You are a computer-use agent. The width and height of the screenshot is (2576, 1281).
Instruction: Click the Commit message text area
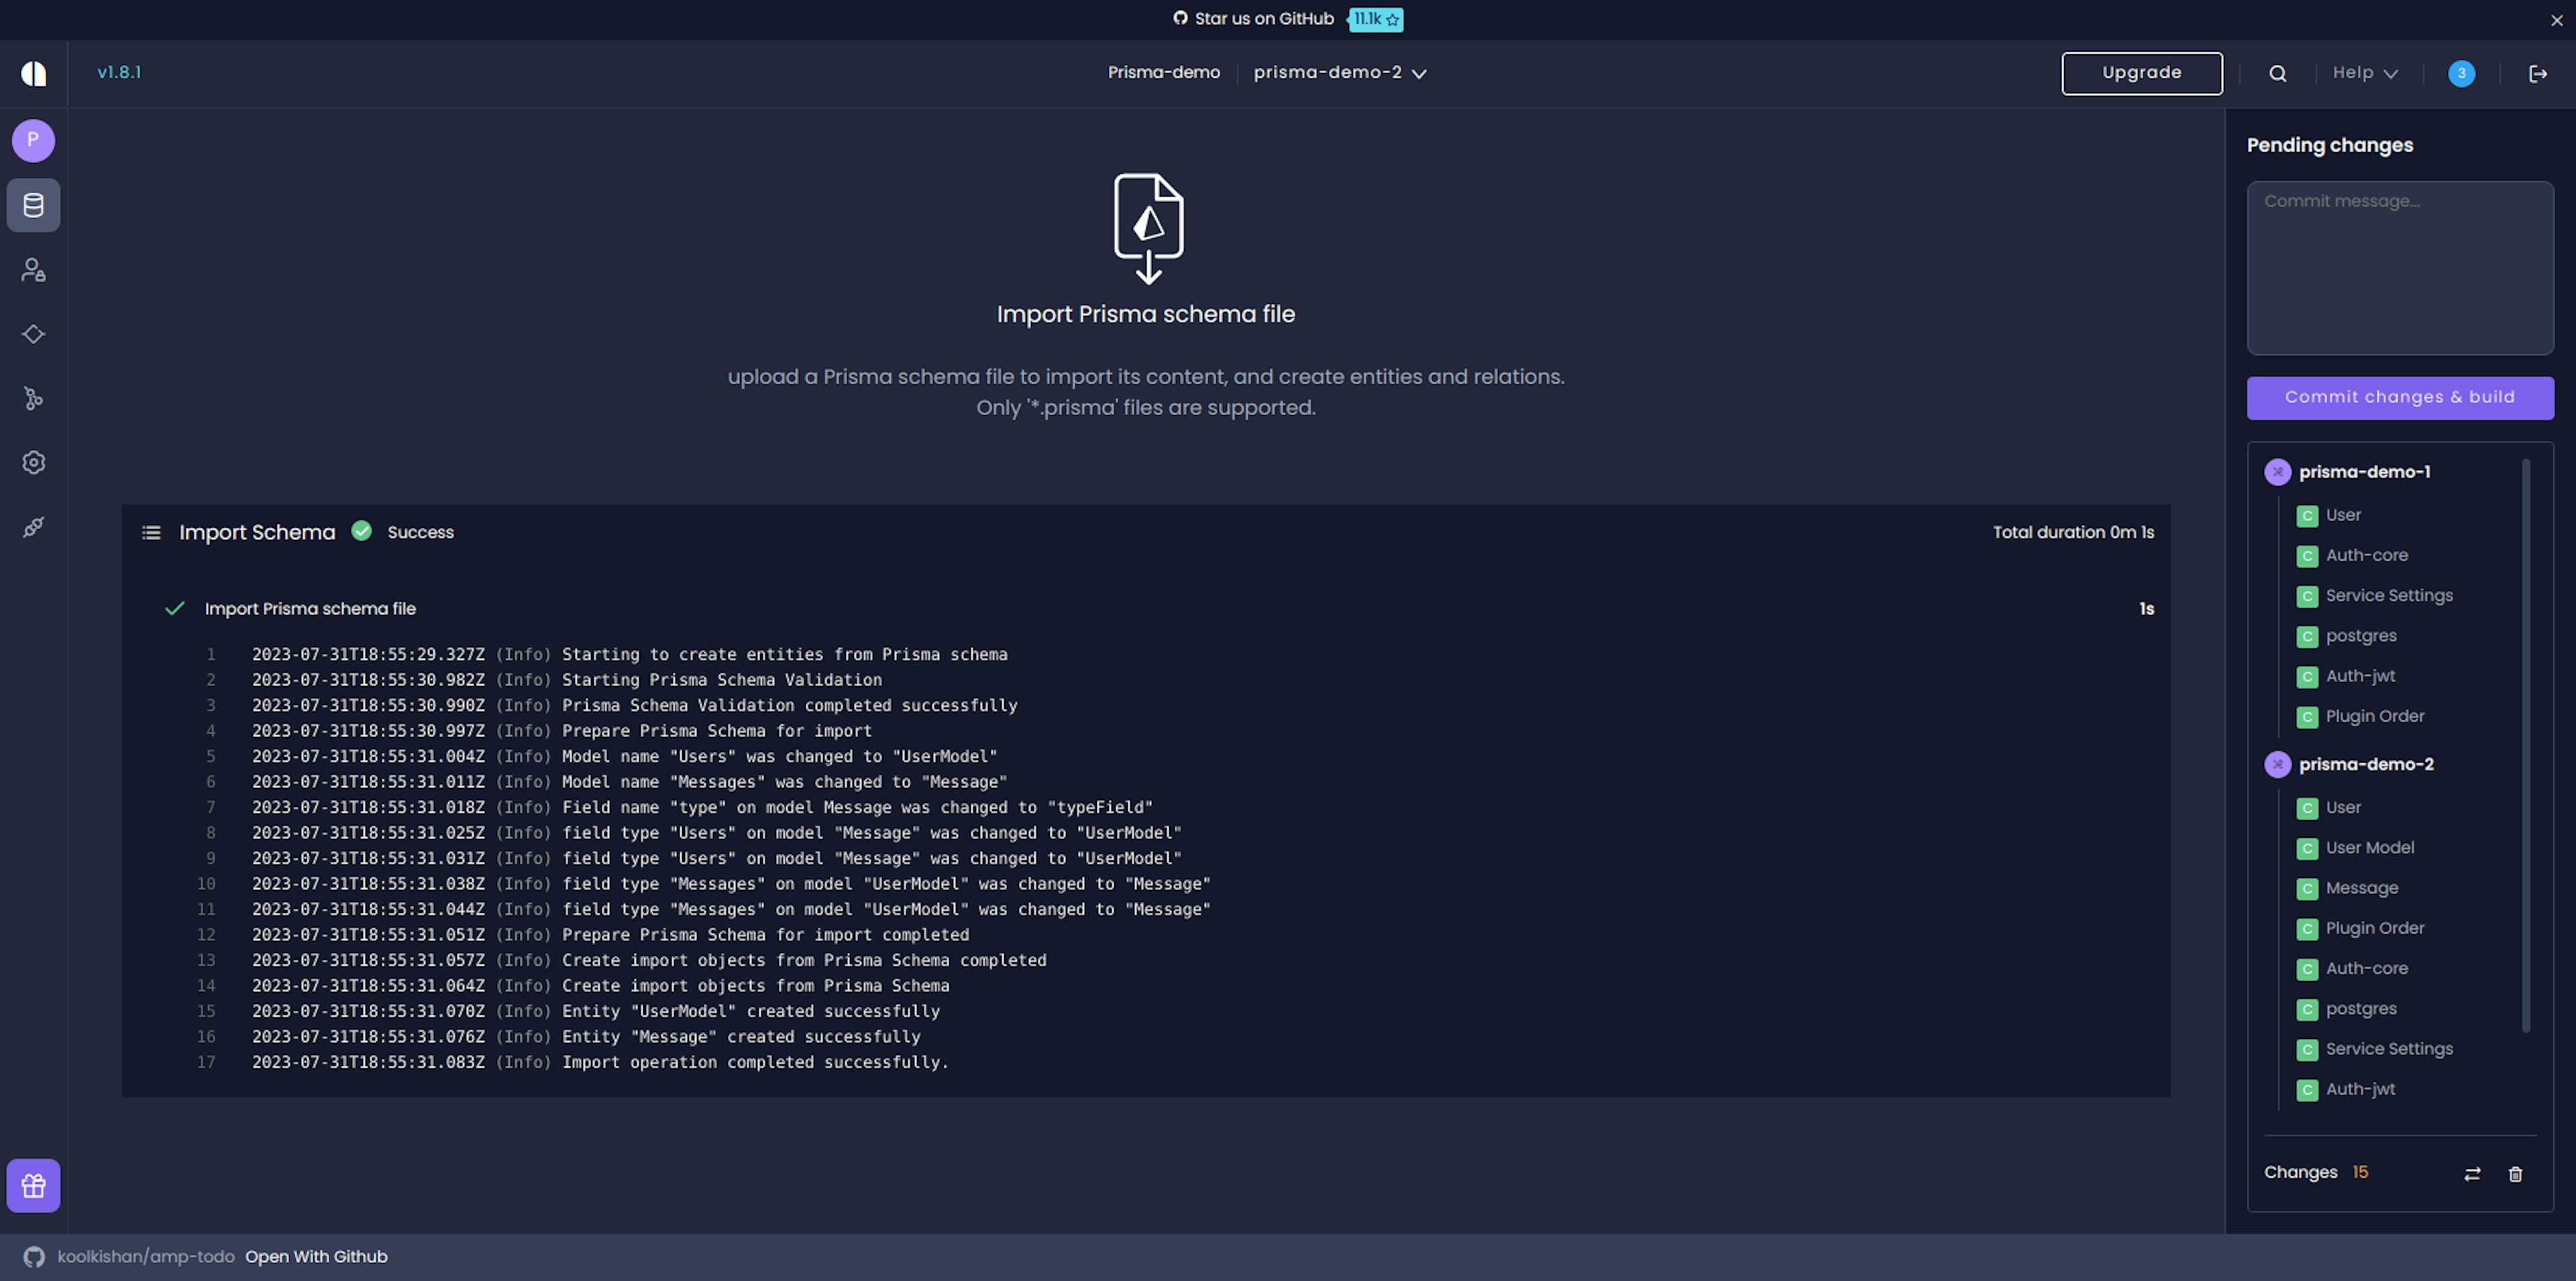(2399, 268)
